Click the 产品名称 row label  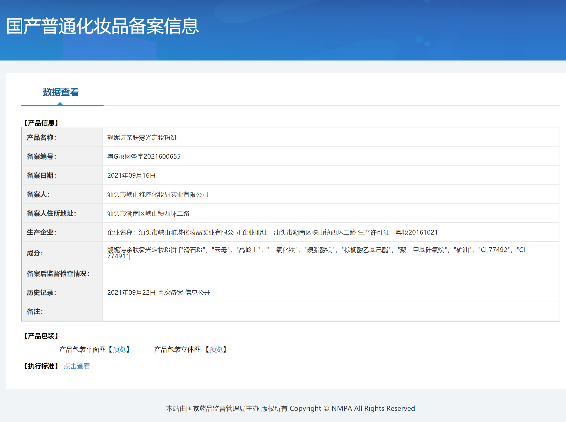pos(42,138)
